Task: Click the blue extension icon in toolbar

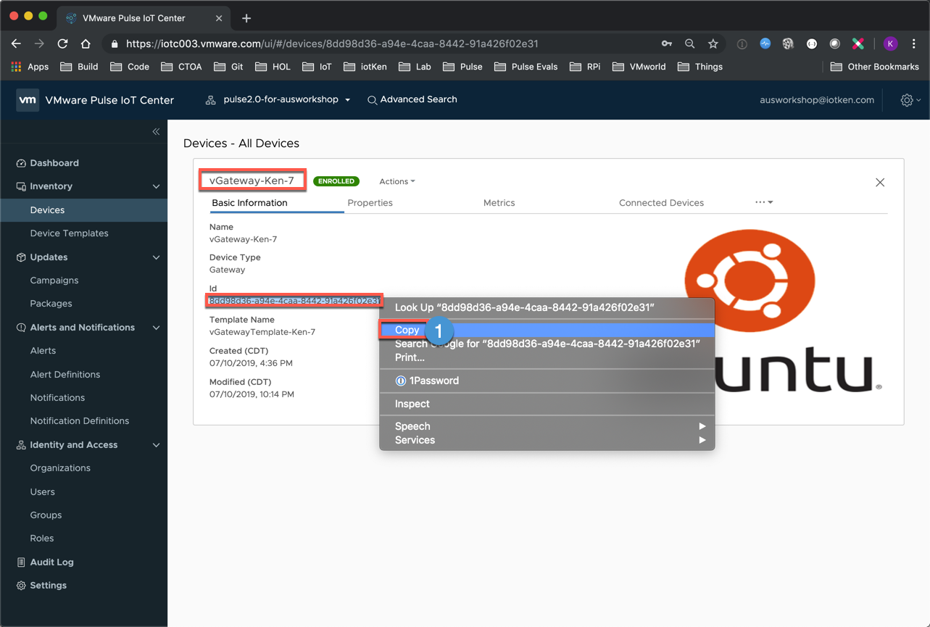Action: pos(765,43)
